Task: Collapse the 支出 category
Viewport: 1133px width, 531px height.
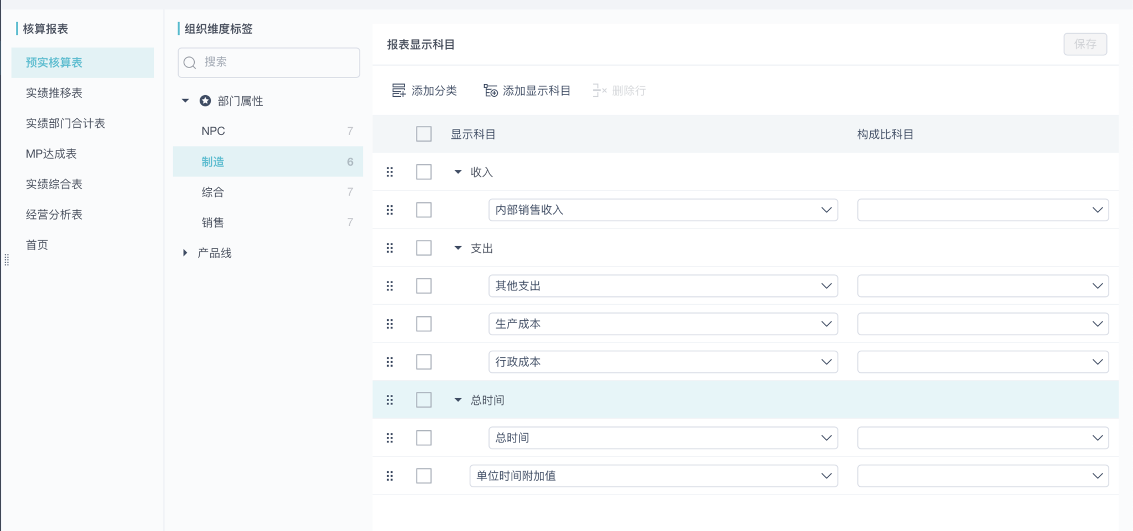Action: pyautogui.click(x=458, y=248)
